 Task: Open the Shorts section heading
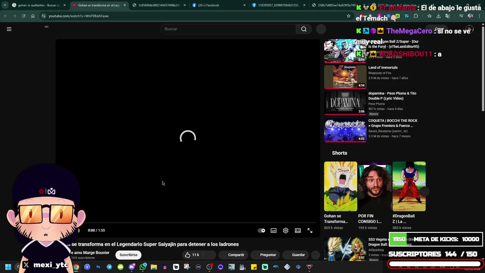339,153
